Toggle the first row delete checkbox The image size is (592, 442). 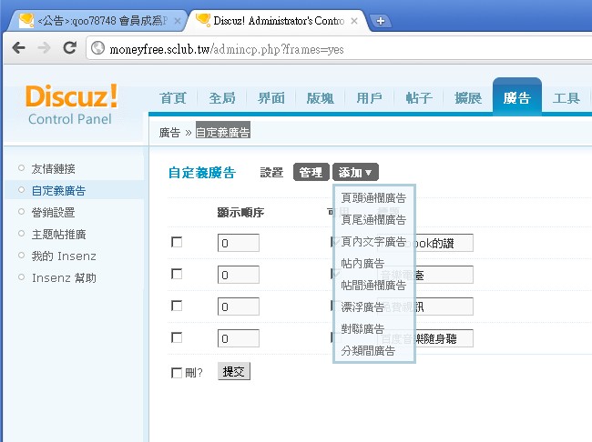(x=177, y=242)
